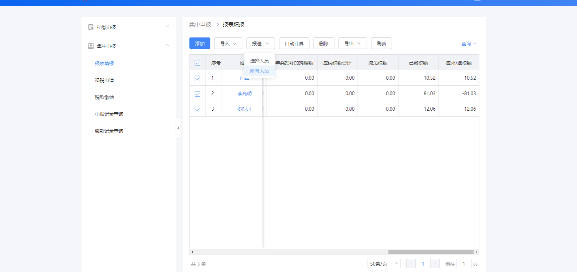Open the 导入 dropdown button
Screen dimensions: 577x272
coord(228,44)
